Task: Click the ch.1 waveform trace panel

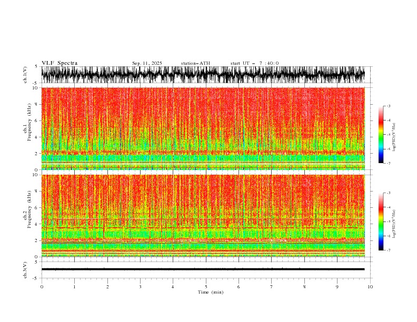Action: [x=203, y=75]
